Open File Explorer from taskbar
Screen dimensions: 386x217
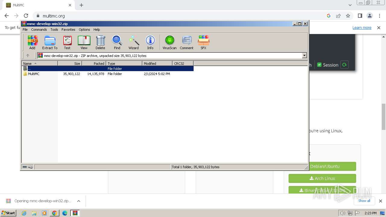click(34, 213)
